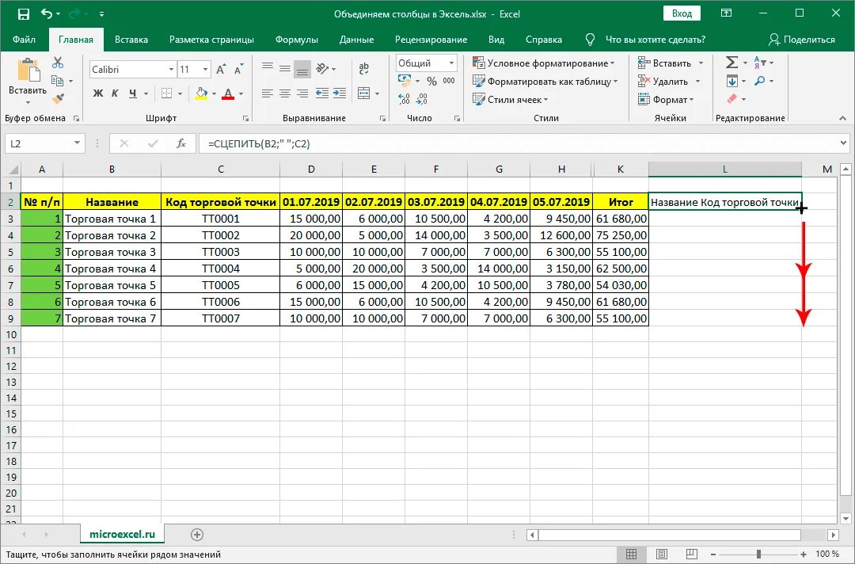Image resolution: width=855 pixels, height=564 pixels.
Task: Open the Файл tab
Action: (24, 40)
